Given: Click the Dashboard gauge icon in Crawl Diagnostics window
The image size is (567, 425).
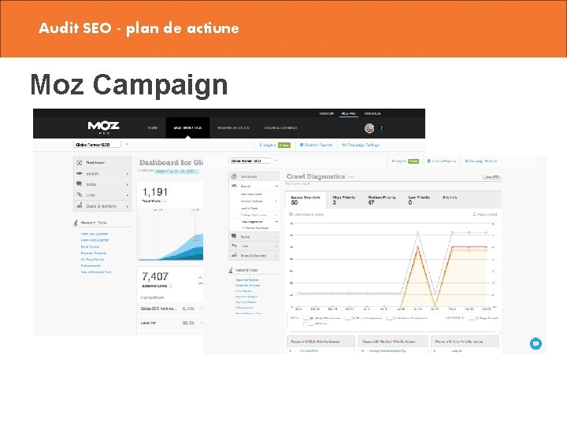Looking at the screenshot, I should (234, 176).
